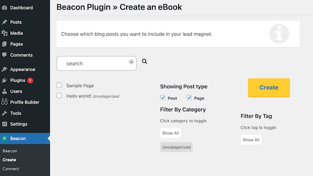Focus the search input field
This screenshot has width=313, height=176.
[x=97, y=63]
